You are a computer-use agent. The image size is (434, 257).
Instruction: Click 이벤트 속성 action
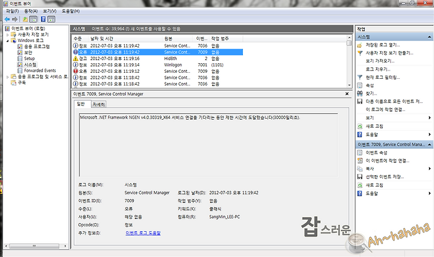pos(376,152)
